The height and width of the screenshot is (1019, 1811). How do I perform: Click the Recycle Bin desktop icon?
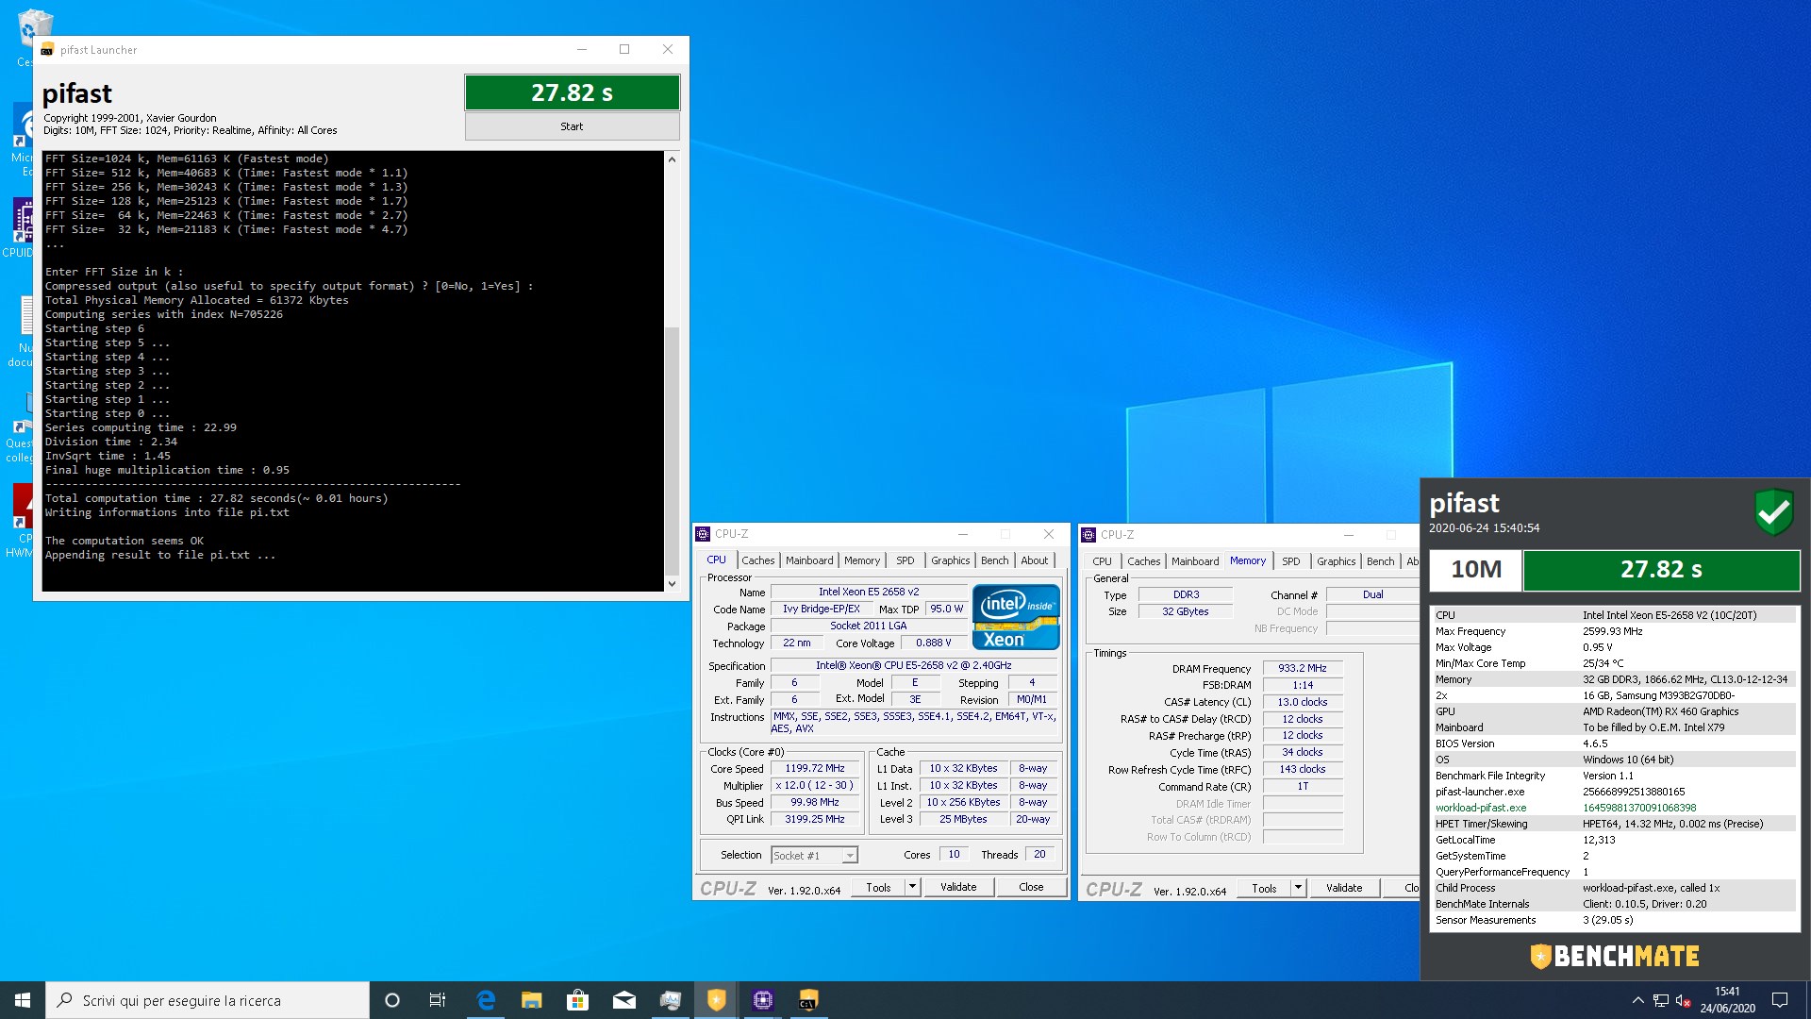click(x=34, y=28)
